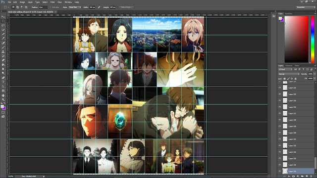317x178 pixels.
Task: Click foreground color swatch in toolbox
Action: [x=2, y=107]
